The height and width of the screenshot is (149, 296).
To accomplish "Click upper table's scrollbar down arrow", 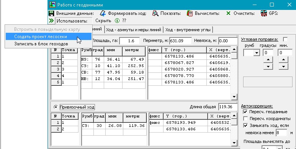I will point(234,97).
